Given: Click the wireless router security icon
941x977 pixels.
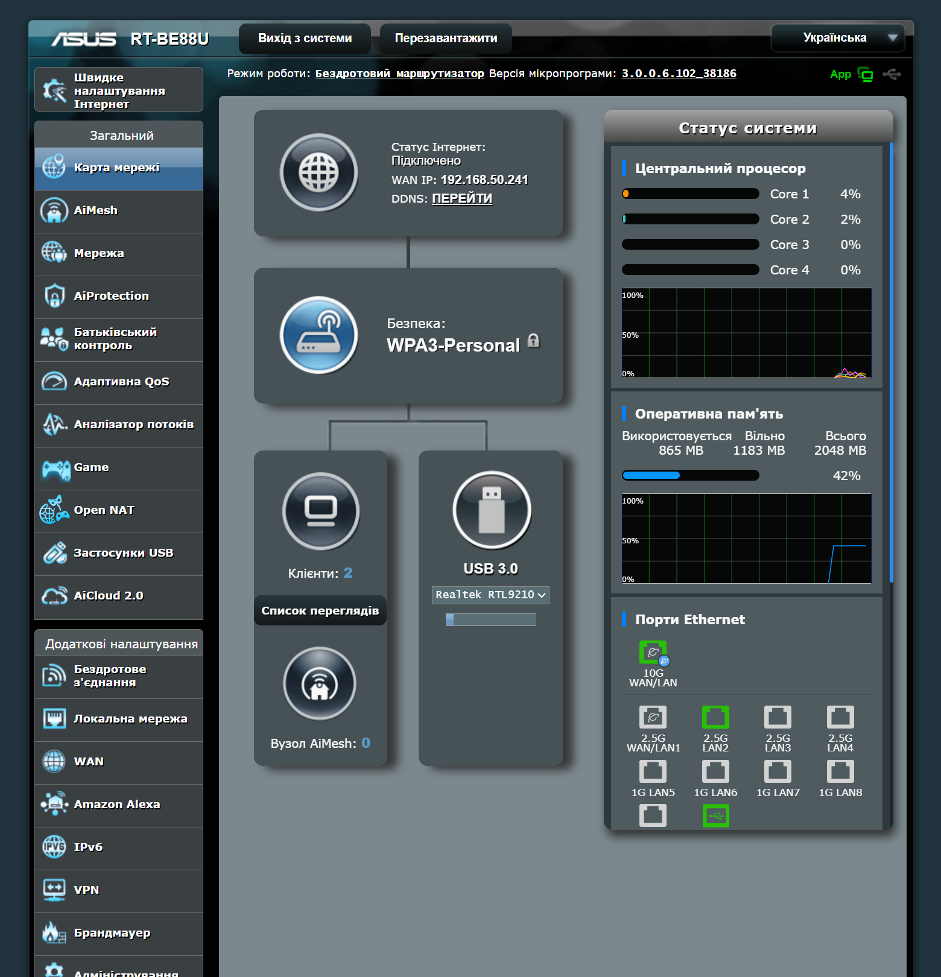Looking at the screenshot, I should tap(318, 335).
